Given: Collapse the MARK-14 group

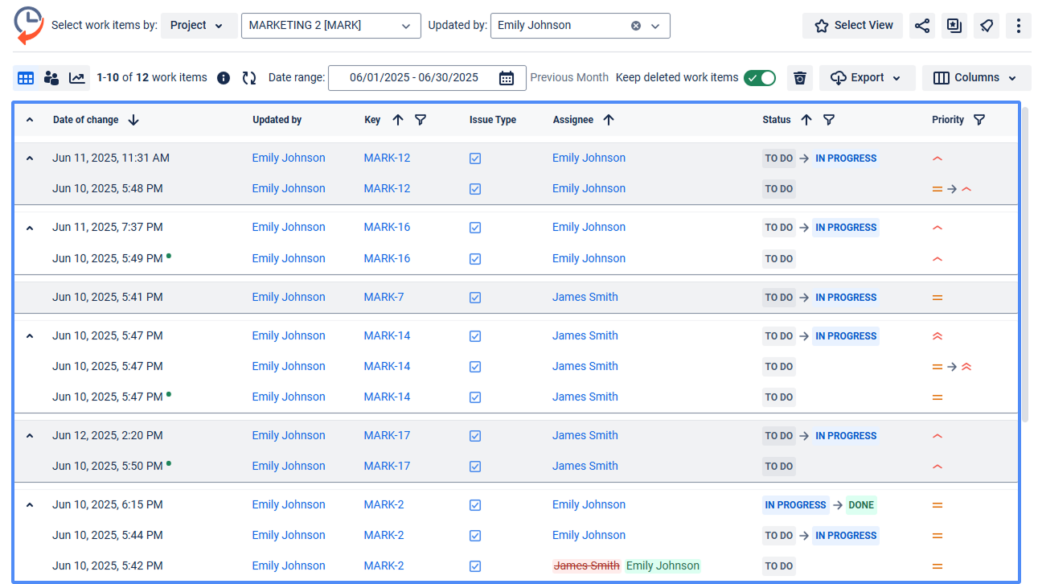Looking at the screenshot, I should [30, 336].
